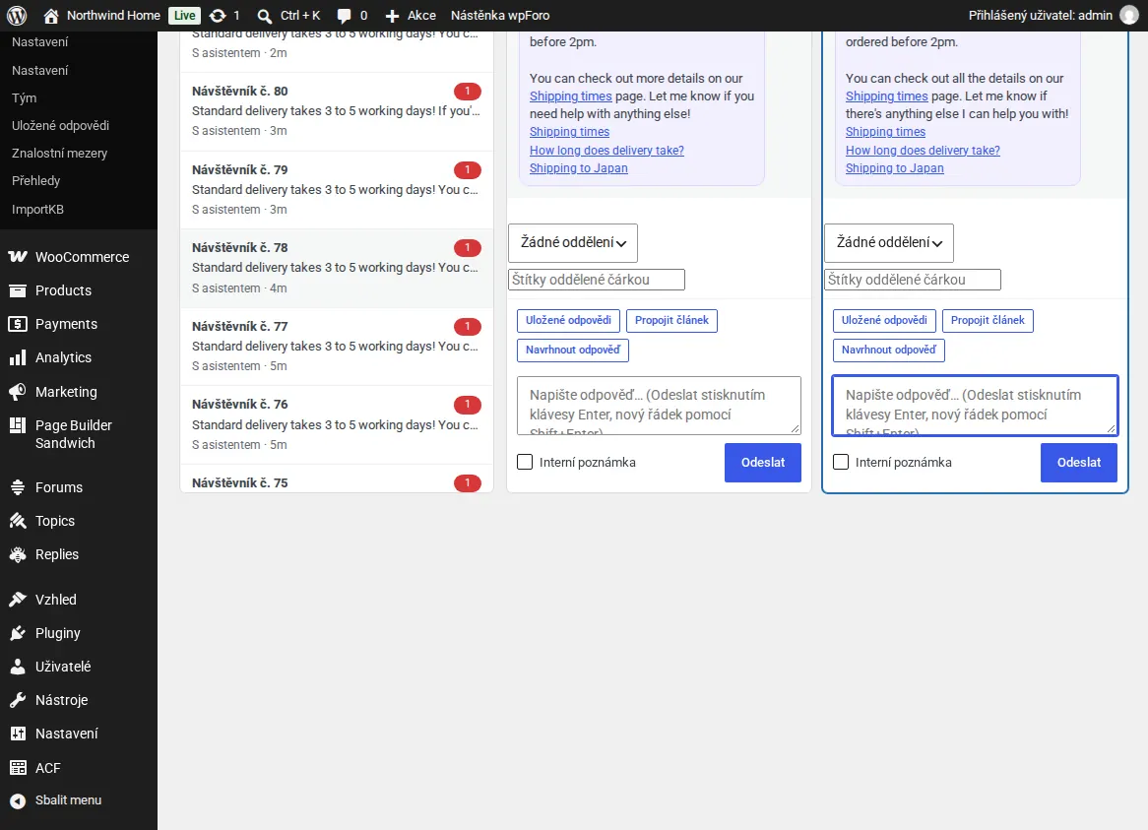Click the plus icon beside Akce
The height and width of the screenshot is (830, 1148).
point(392,16)
